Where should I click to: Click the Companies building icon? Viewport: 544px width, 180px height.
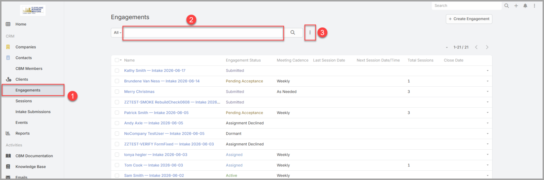point(8,47)
